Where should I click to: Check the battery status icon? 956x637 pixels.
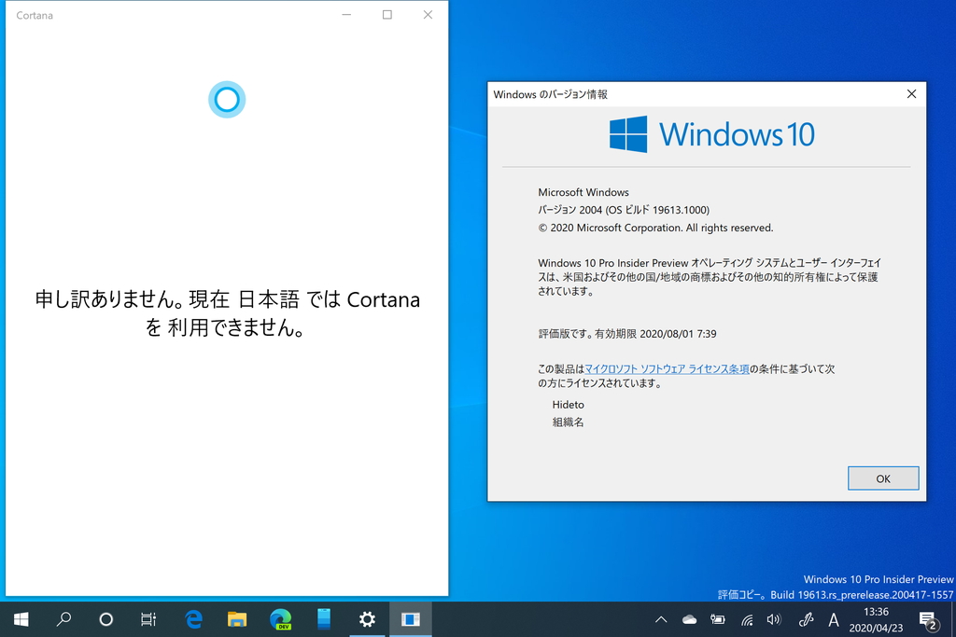coord(717,619)
